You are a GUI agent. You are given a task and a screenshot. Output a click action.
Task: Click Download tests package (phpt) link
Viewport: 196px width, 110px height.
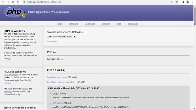61,82
